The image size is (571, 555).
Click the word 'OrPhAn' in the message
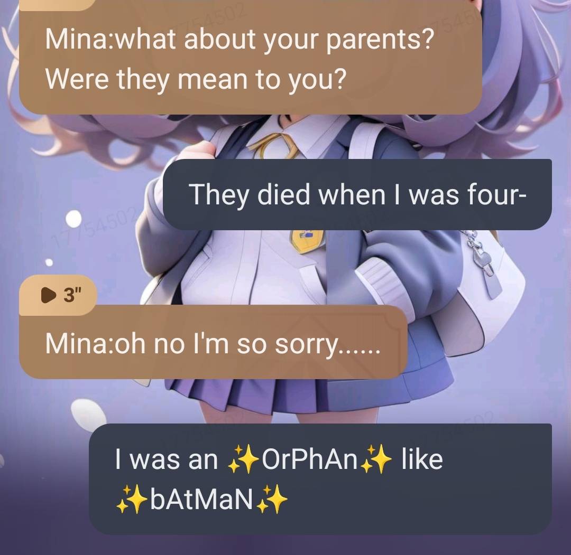pos(309,460)
